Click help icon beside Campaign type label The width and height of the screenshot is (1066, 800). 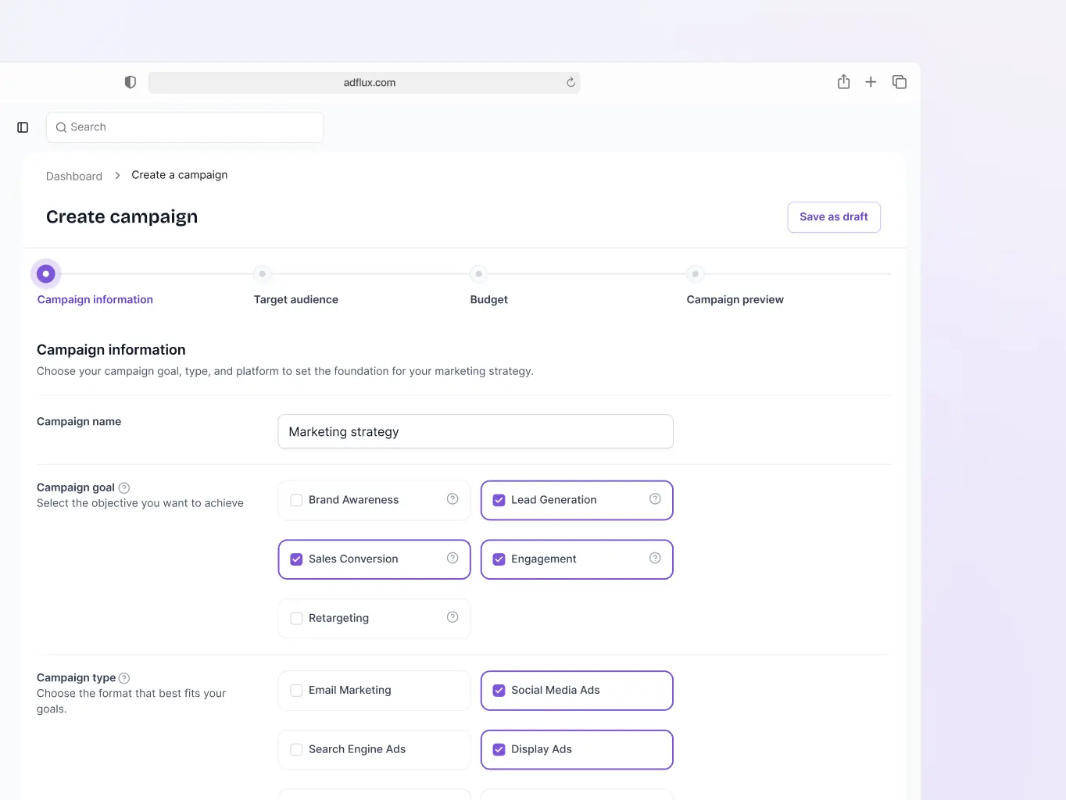(x=124, y=678)
